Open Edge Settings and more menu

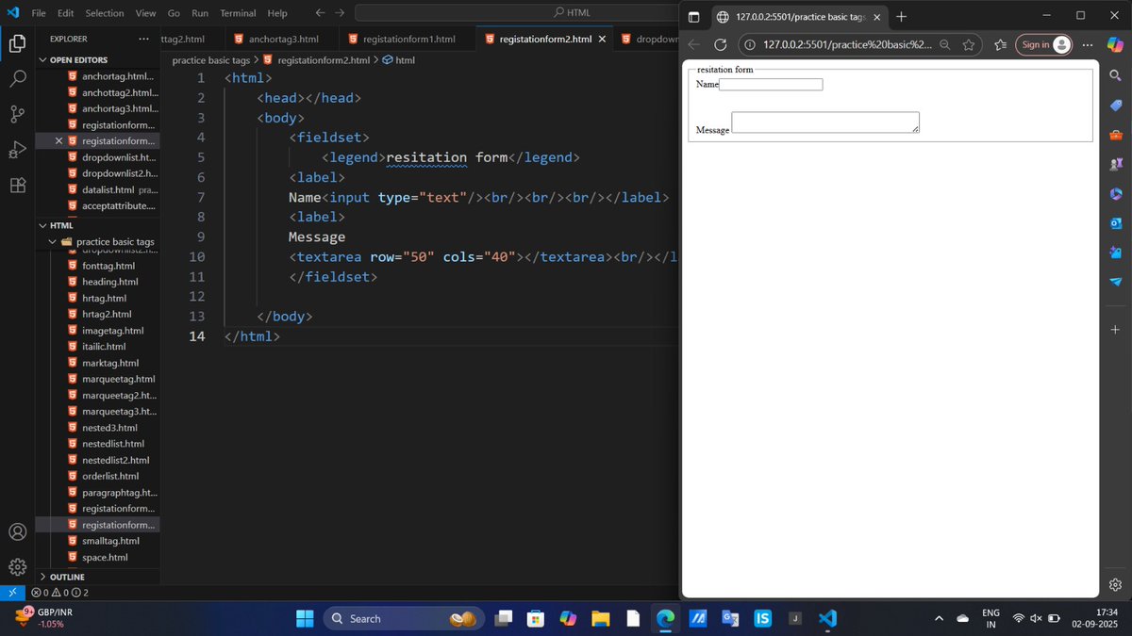click(1087, 44)
